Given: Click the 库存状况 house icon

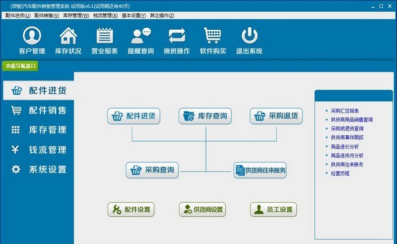Looking at the screenshot, I should click(x=68, y=36).
